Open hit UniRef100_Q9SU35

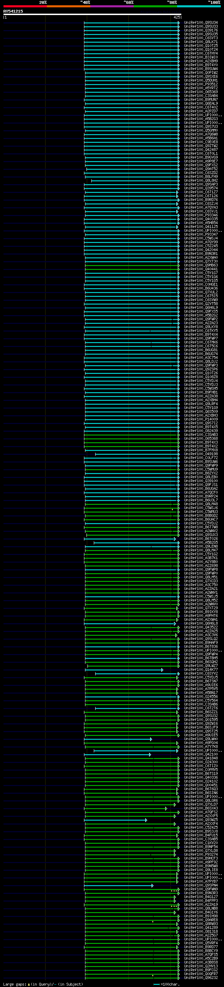201,34
